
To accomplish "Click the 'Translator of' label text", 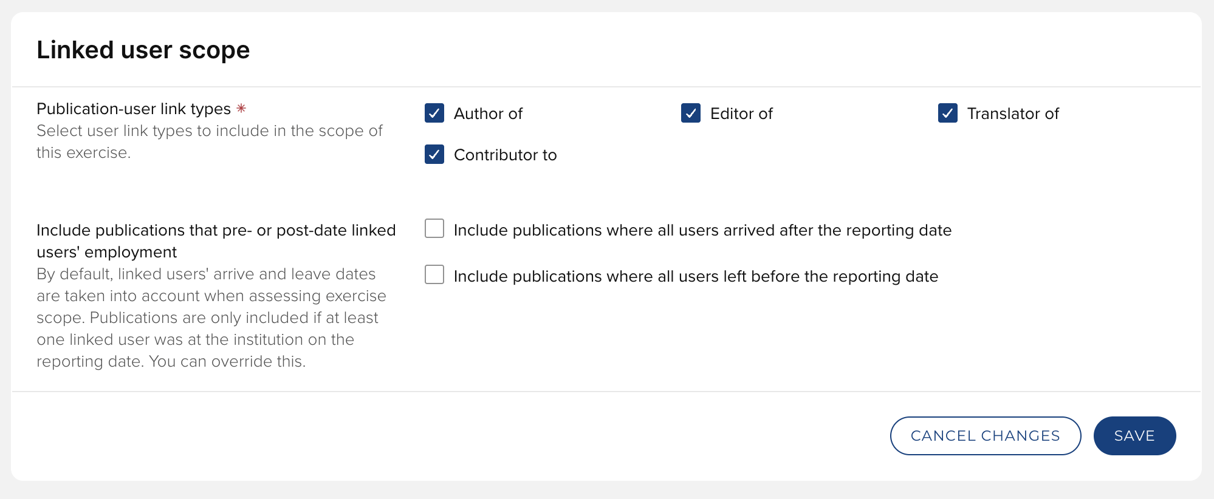I will [x=1013, y=114].
